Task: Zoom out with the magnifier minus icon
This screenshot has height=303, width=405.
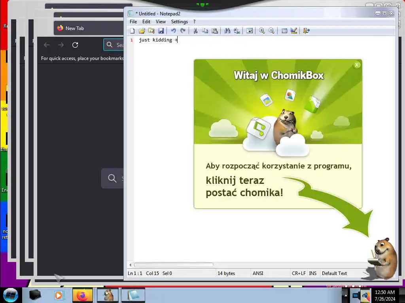Action: (x=271, y=31)
